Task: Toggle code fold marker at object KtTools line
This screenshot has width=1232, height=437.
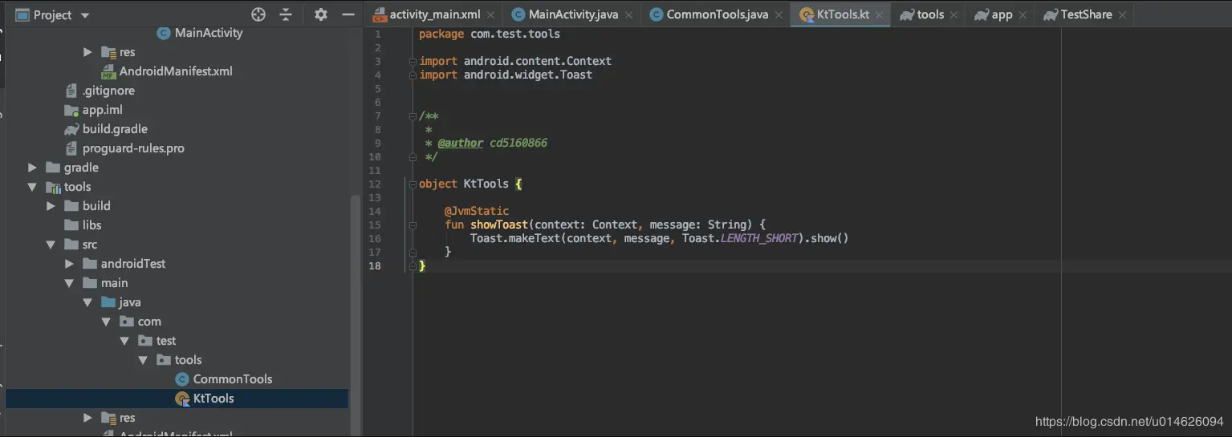Action: point(412,184)
